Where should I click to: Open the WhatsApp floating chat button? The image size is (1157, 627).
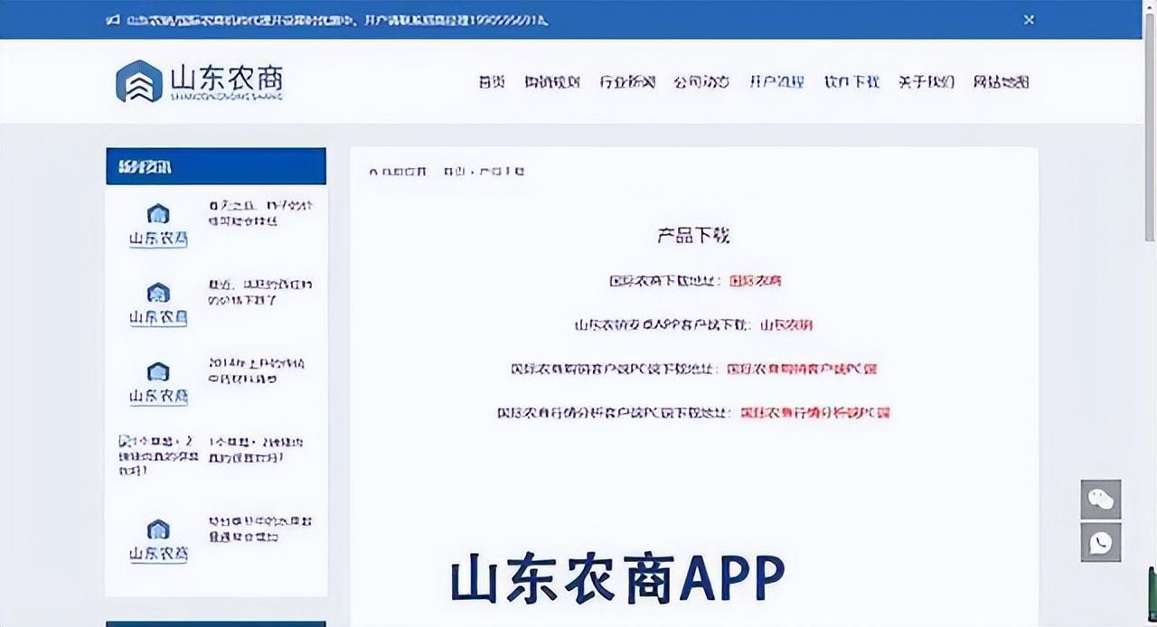[1101, 542]
